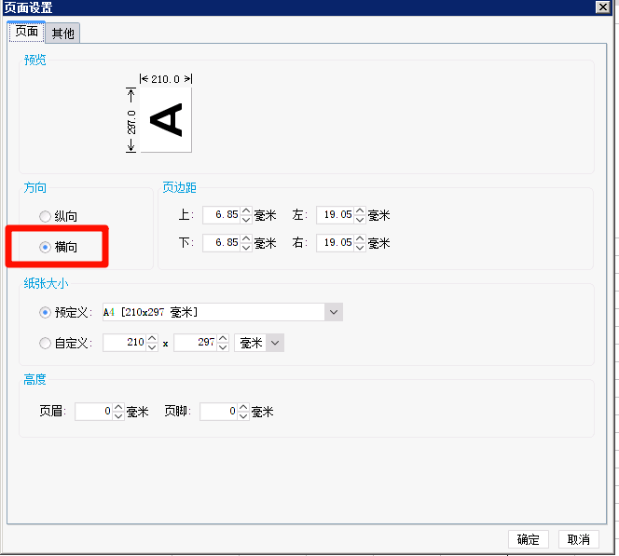The width and height of the screenshot is (619, 556).
Task: Choose the 预定义 paper size option
Action: [45, 312]
